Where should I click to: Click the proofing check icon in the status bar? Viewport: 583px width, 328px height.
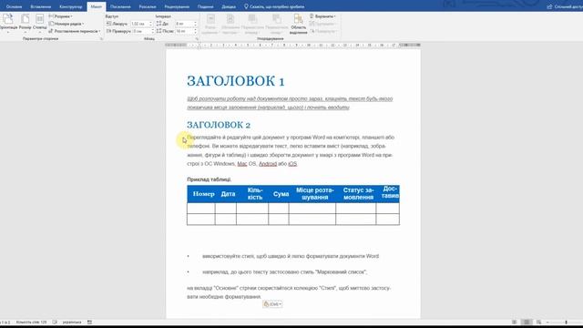coord(55,323)
